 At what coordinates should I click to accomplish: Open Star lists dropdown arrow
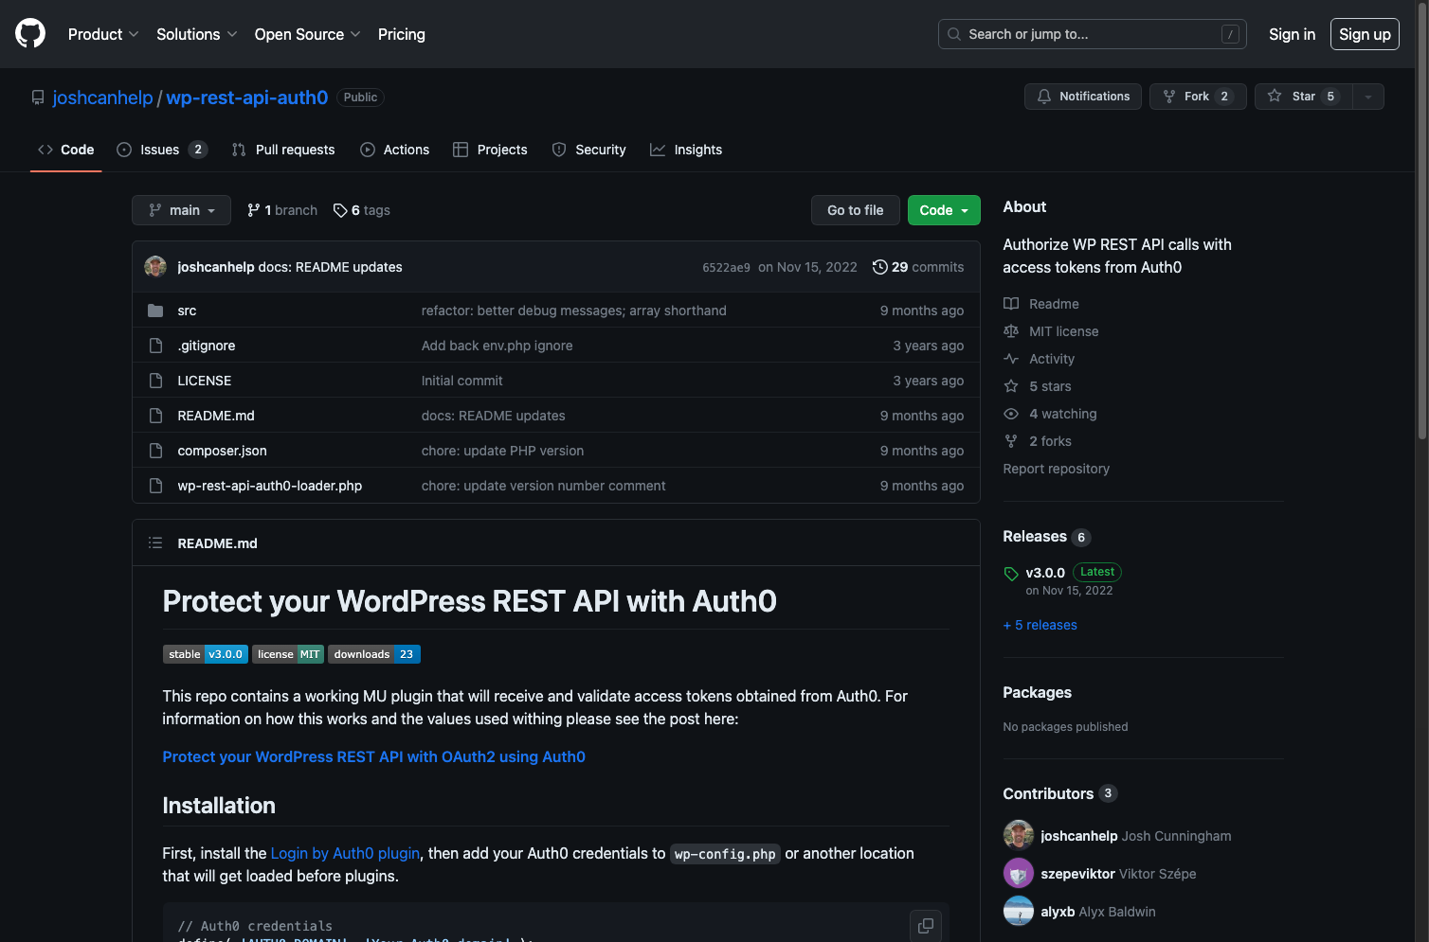[1368, 97]
